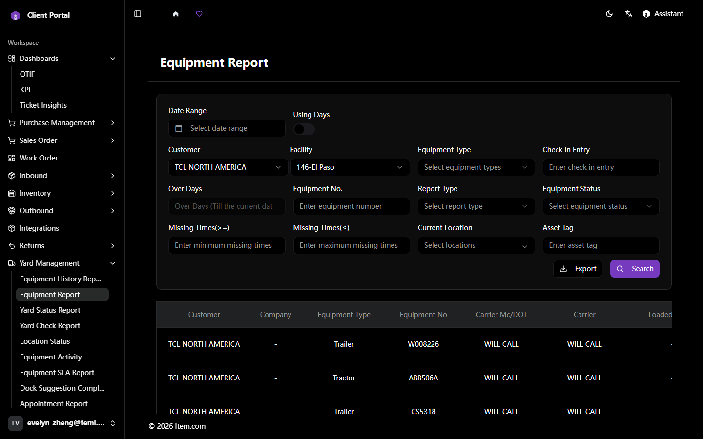Click the Yard Management truck icon
703x439 pixels.
12,263
